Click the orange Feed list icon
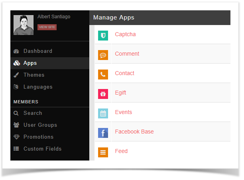This screenshot has width=244, height=180. [x=103, y=152]
